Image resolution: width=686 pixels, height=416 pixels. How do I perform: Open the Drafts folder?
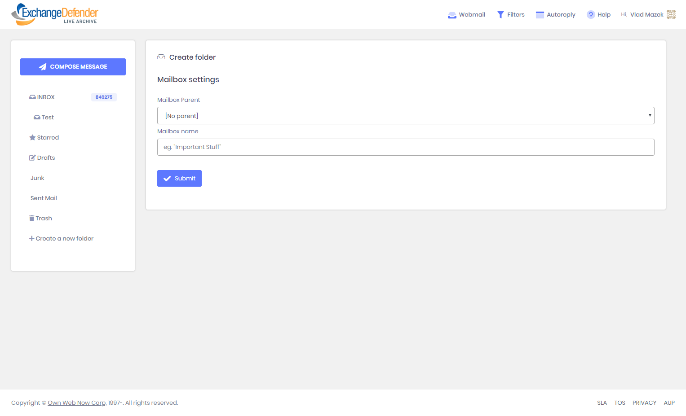tap(46, 158)
